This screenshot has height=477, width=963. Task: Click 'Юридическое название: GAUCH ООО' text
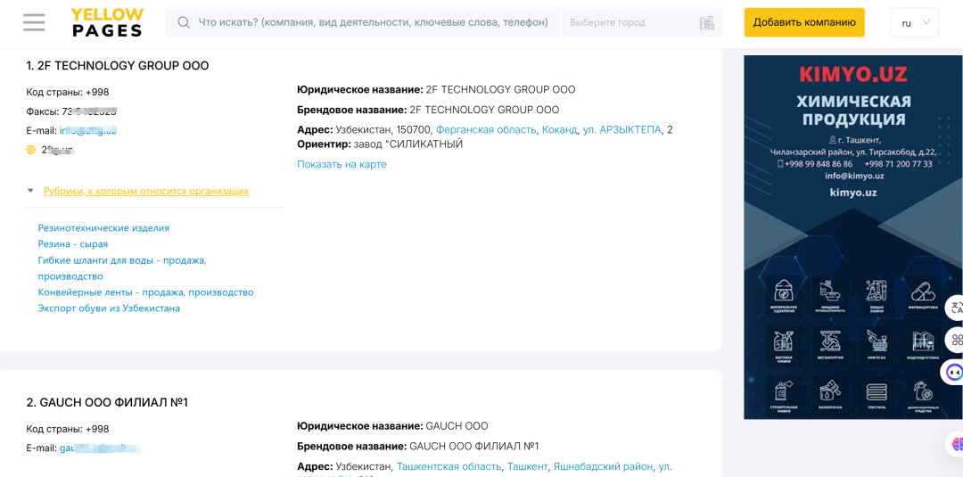point(392,426)
